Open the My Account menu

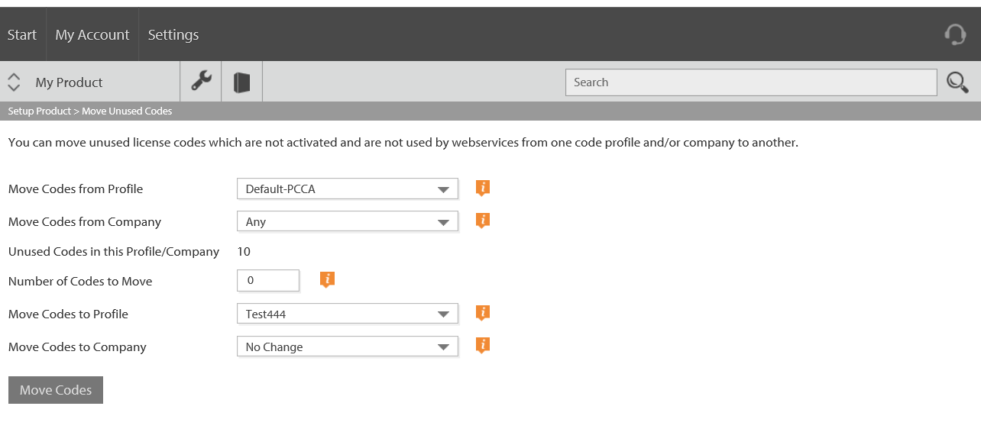pyautogui.click(x=92, y=34)
